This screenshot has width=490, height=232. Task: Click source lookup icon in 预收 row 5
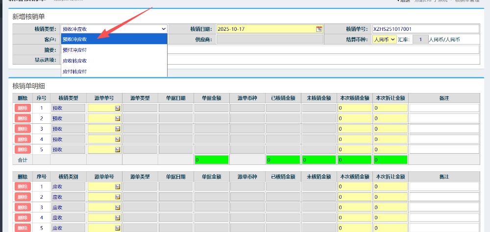click(118, 149)
